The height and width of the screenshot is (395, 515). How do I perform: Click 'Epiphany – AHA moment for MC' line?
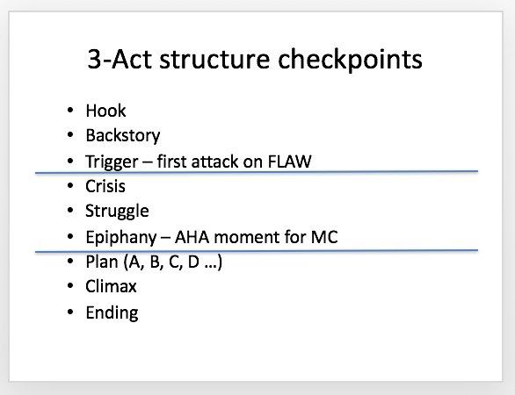[x=212, y=237]
